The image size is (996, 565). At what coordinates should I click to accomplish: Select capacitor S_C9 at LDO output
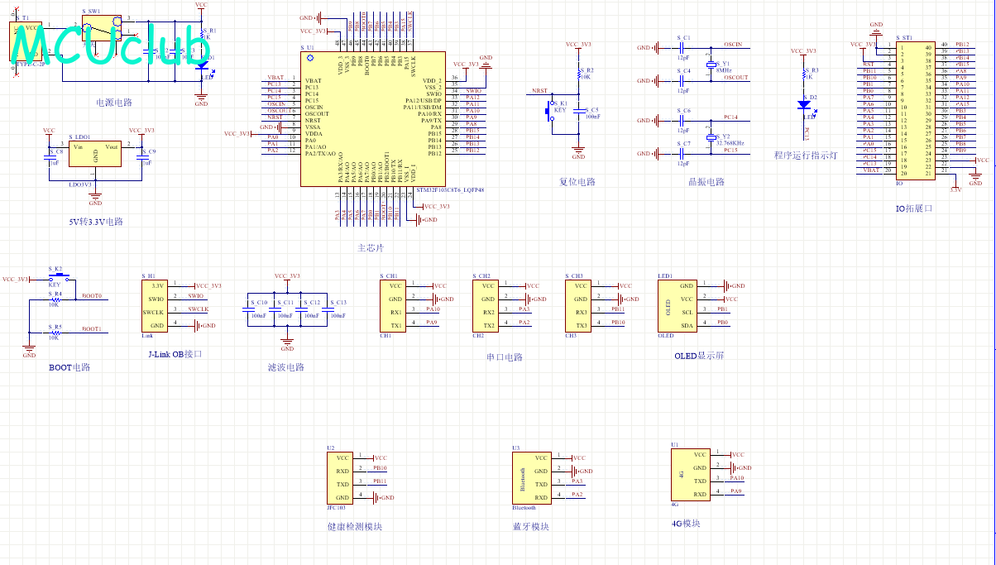coord(141,157)
